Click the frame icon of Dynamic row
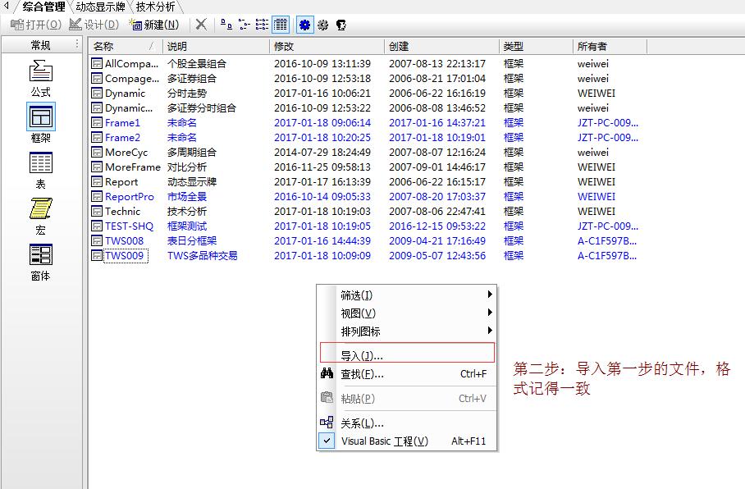The image size is (745, 489). coord(97,93)
